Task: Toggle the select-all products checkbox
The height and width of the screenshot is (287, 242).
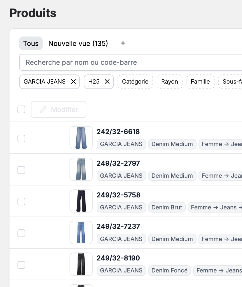Action: [x=21, y=110]
